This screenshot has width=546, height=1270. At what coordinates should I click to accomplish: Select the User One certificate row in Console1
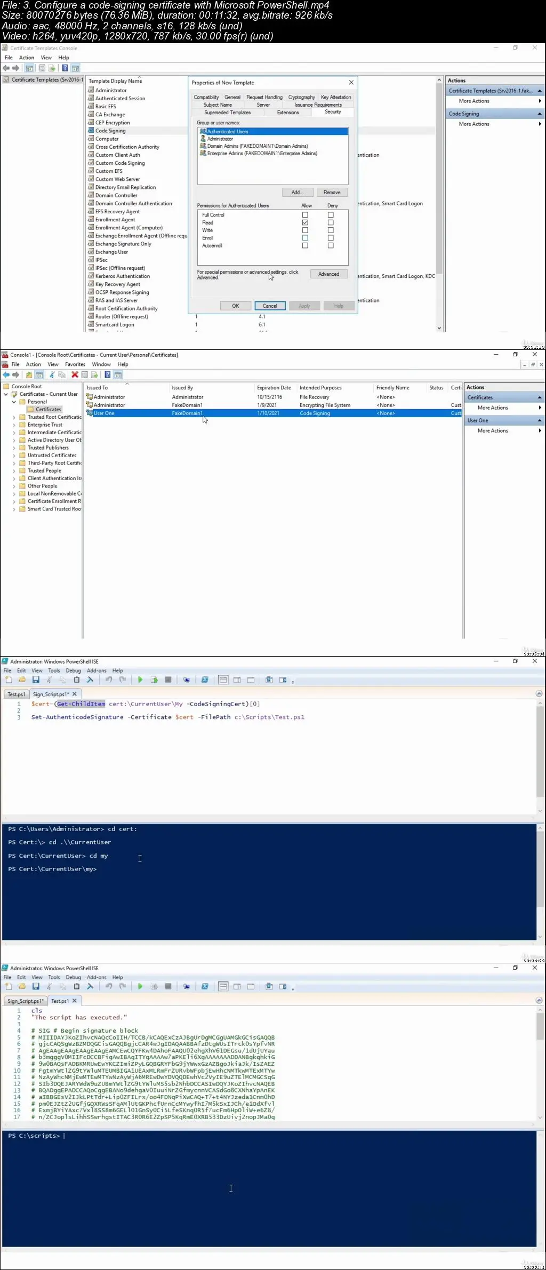[x=273, y=413]
